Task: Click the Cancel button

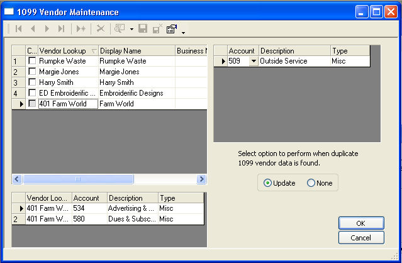Action: (361, 238)
